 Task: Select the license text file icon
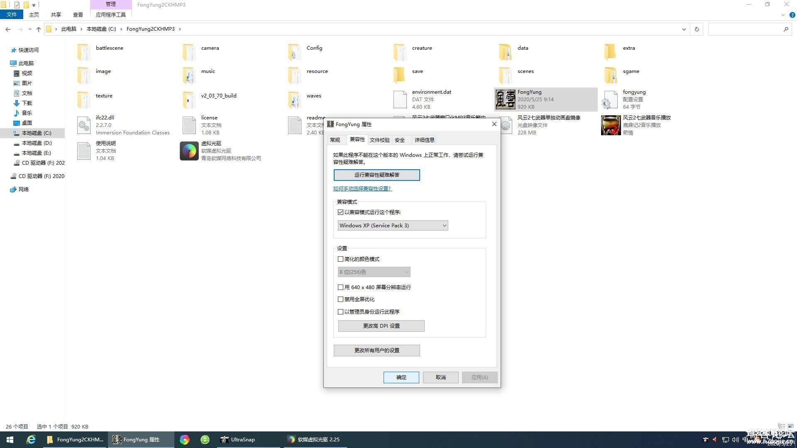click(189, 125)
